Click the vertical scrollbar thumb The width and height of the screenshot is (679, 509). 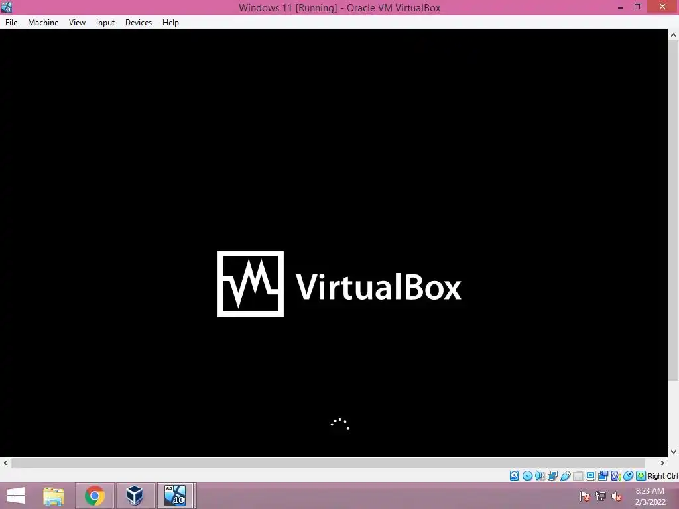coord(673,211)
